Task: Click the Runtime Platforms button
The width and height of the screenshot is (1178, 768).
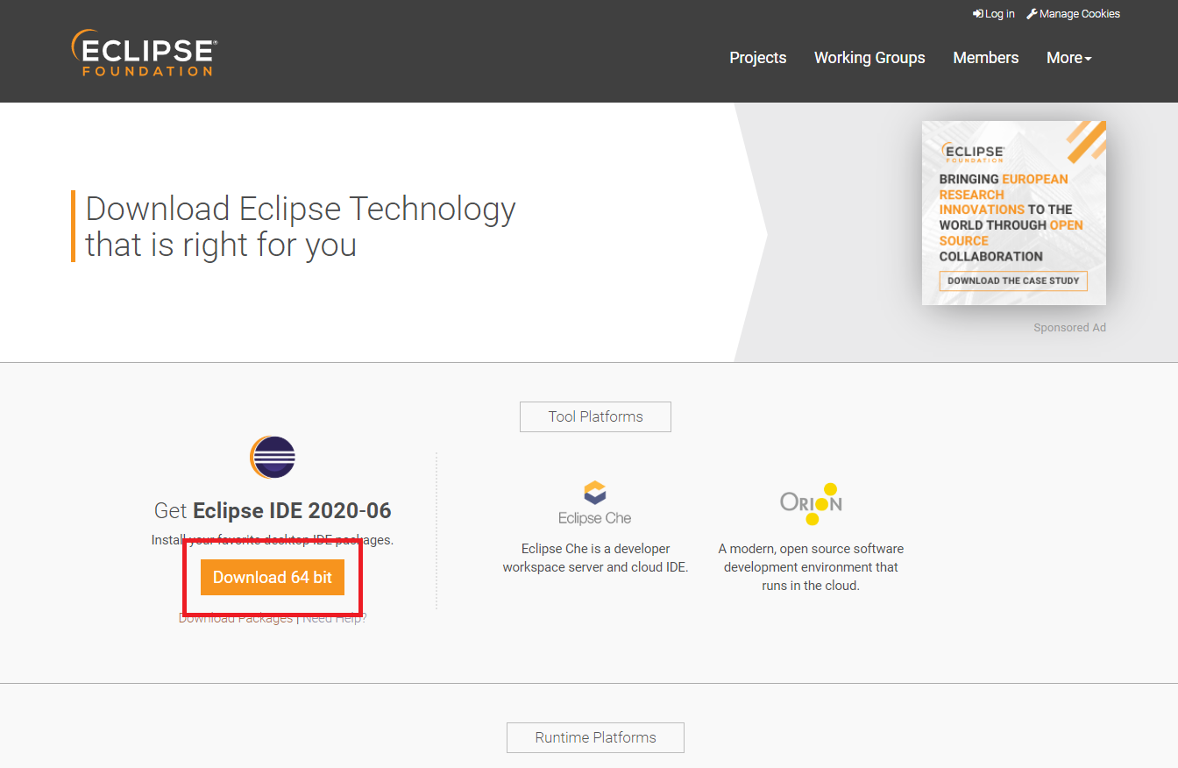Action: coord(595,737)
